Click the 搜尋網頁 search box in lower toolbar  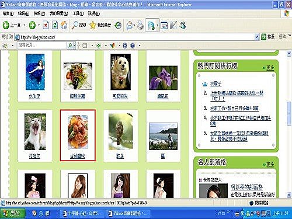41,45
